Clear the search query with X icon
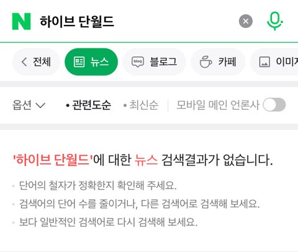 [x=246, y=21]
